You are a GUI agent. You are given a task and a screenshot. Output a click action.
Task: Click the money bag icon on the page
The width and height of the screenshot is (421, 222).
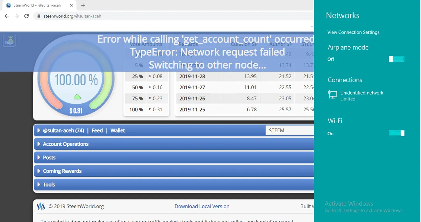tap(10, 40)
